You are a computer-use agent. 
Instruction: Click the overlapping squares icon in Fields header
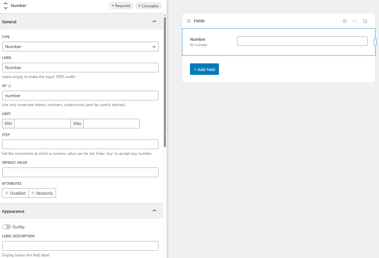pos(365,21)
